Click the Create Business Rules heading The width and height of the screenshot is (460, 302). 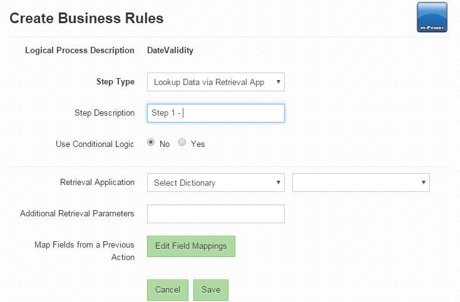pyautogui.click(x=86, y=18)
